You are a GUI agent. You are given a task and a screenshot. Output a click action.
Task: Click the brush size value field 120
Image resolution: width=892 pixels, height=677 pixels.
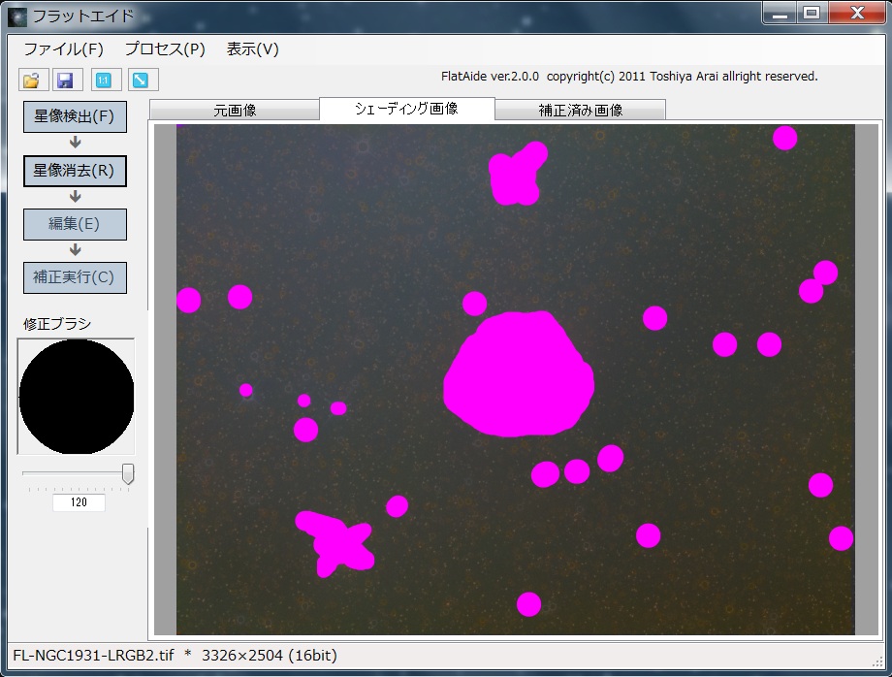(x=79, y=502)
